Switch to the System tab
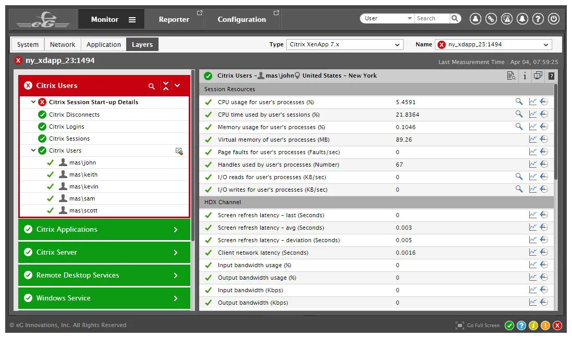Screen dimensions: 572x338 [x=28, y=44]
